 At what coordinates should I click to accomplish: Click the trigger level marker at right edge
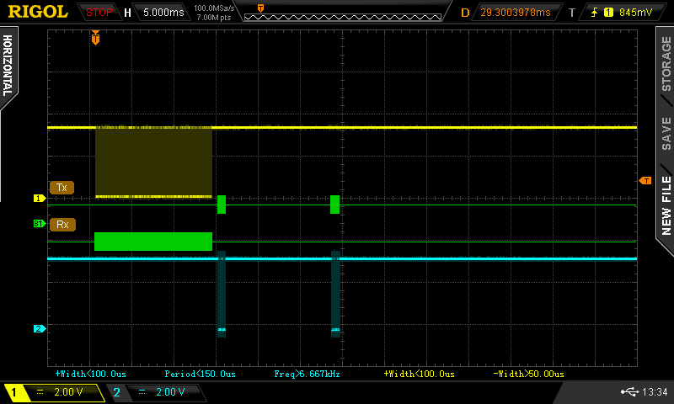click(645, 181)
